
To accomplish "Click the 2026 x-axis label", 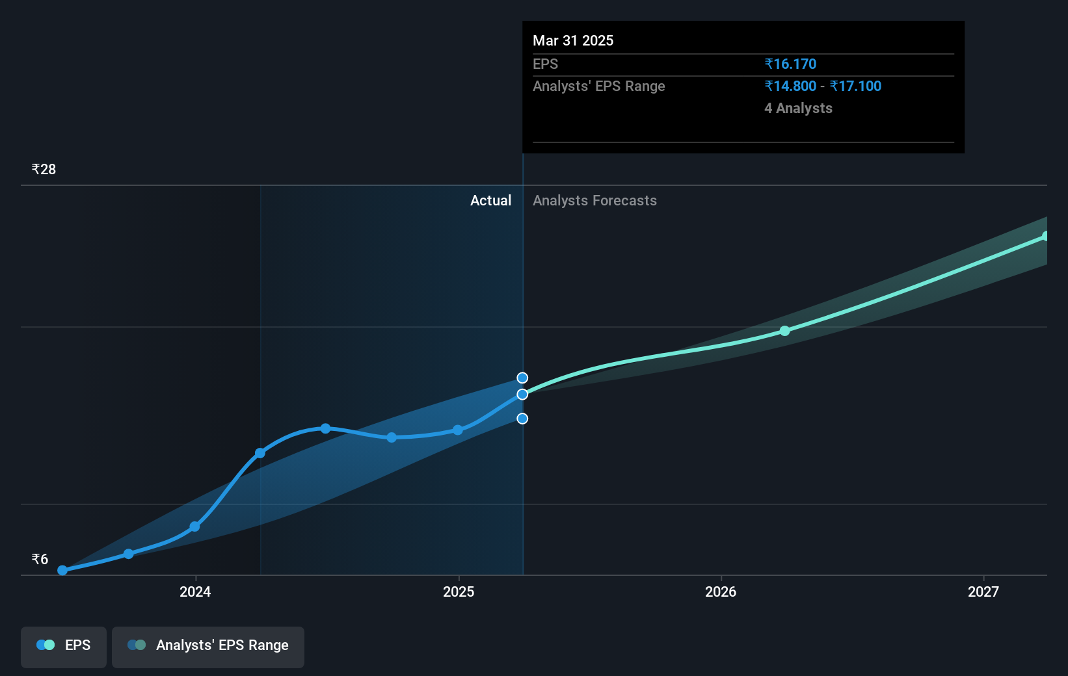I will [x=721, y=591].
